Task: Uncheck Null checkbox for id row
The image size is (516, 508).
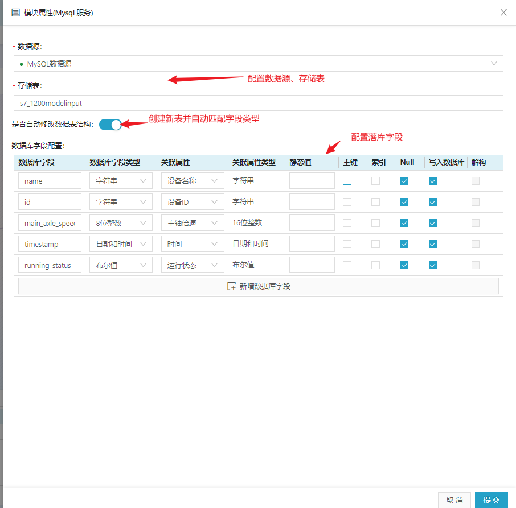Action: [x=404, y=202]
